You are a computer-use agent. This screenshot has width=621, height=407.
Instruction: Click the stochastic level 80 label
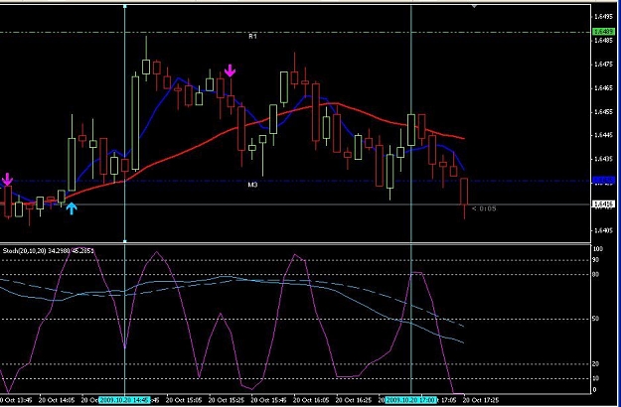pos(596,274)
